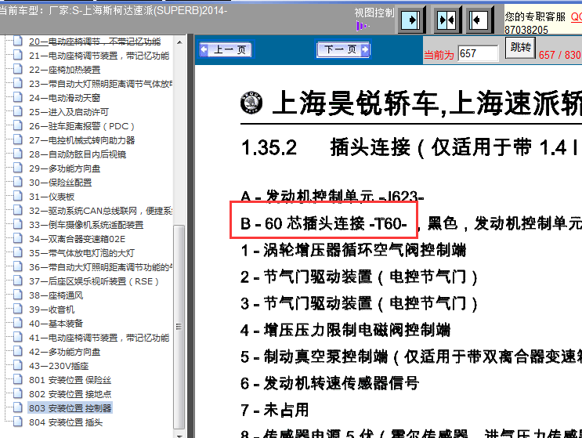Image resolution: width=582 pixels, height=438 pixels.
Task: Open the QQ customer service link
Action: click(576, 16)
